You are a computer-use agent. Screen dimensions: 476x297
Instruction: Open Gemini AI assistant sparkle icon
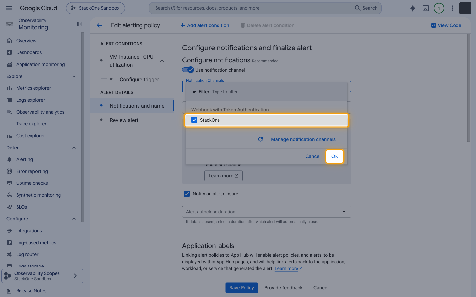coord(413,8)
